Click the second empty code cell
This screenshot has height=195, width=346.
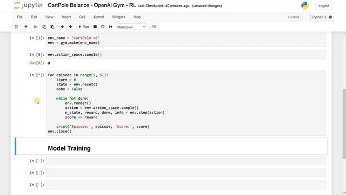(x=186, y=173)
